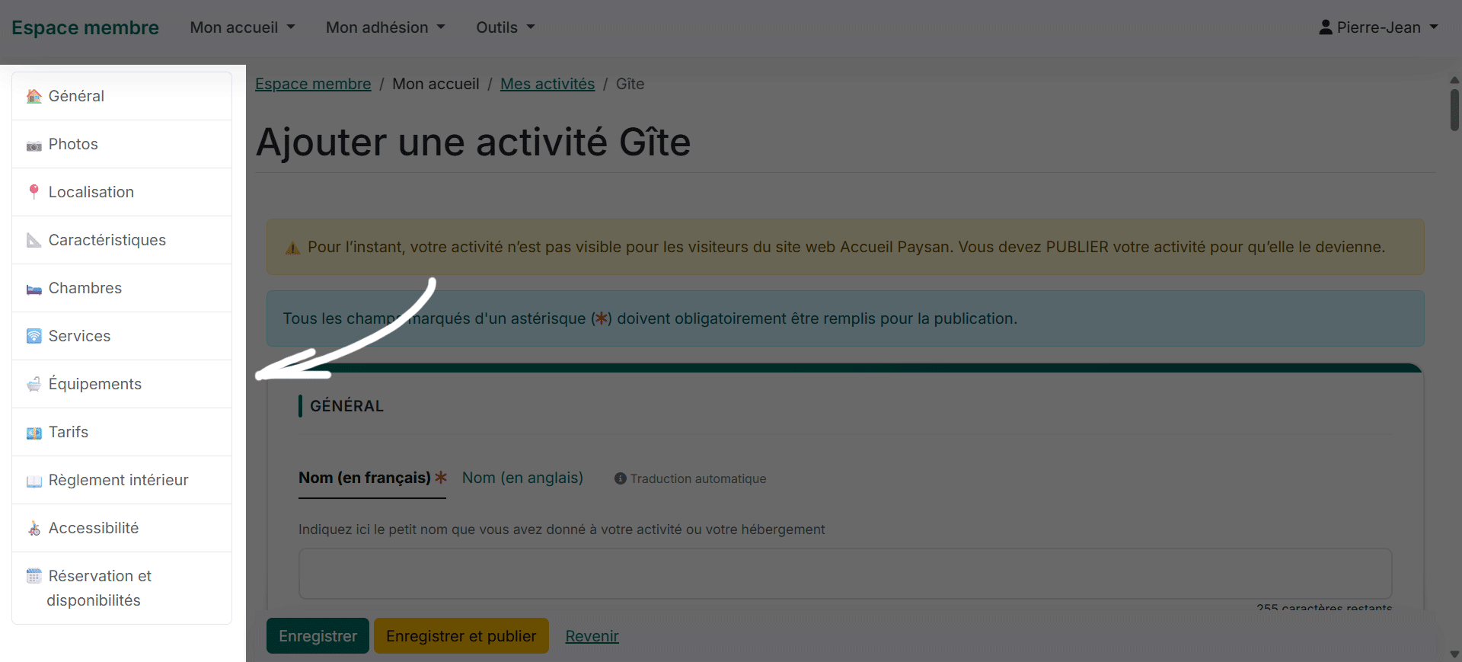Click the wheelchair Accessibilité icon

click(34, 529)
